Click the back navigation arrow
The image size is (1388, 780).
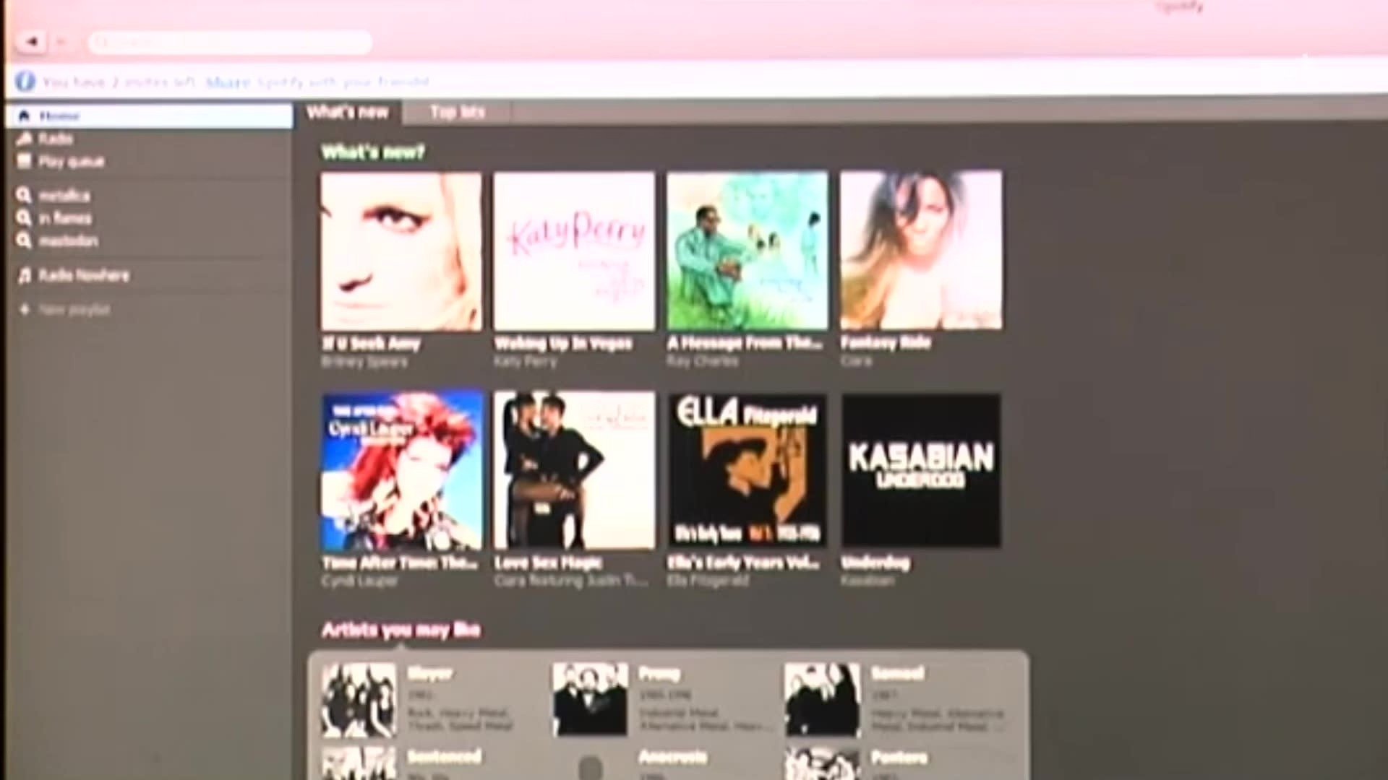click(32, 42)
